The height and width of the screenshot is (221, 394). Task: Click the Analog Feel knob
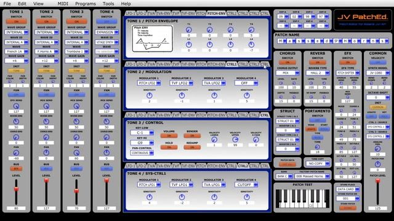coord(377,149)
